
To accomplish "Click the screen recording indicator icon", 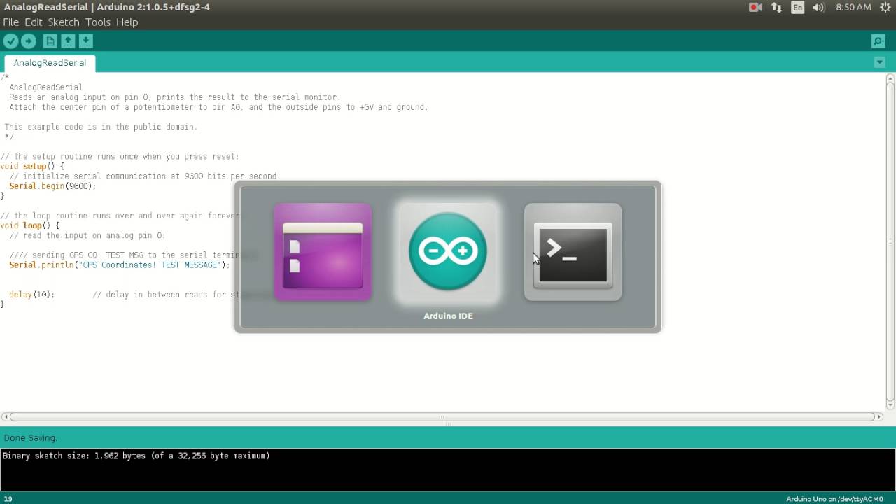I will point(755,7).
